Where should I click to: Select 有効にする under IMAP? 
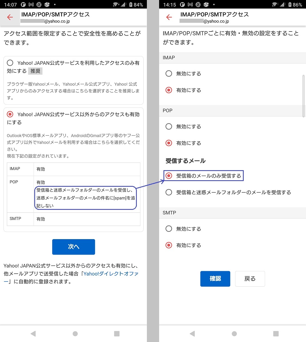169,90
